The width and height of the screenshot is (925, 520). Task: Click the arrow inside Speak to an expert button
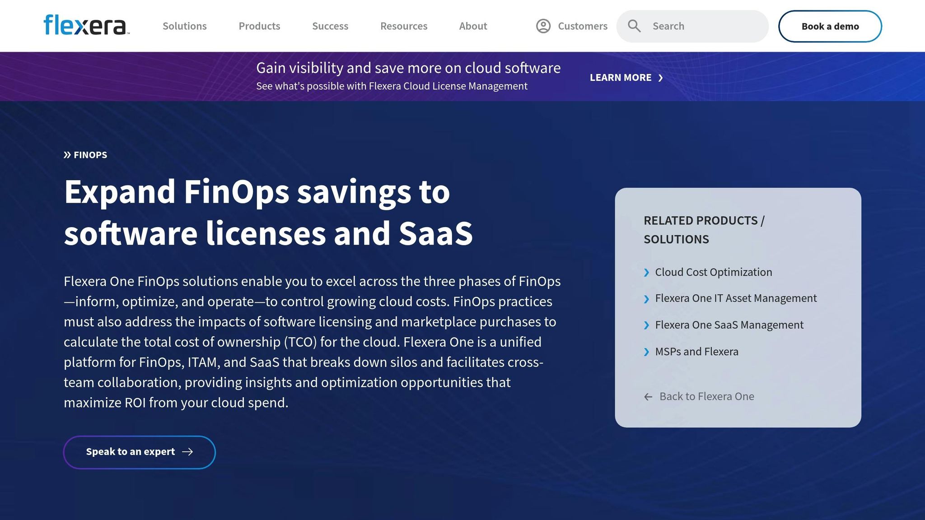coord(187,452)
